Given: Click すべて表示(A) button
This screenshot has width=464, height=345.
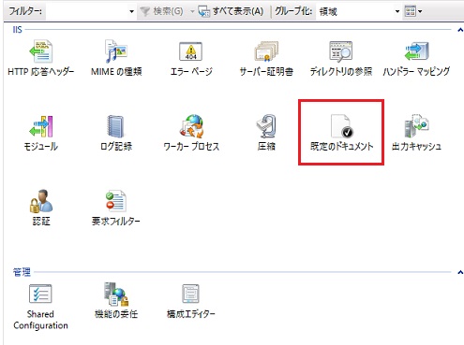Looking at the screenshot, I should [231, 11].
